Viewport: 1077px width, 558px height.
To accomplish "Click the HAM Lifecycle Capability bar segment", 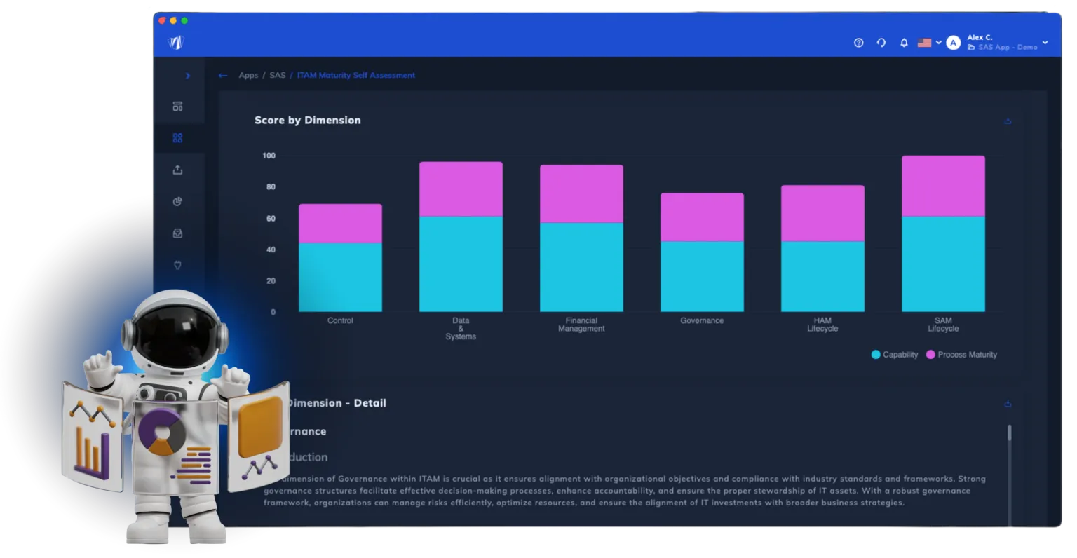I will 822,277.
